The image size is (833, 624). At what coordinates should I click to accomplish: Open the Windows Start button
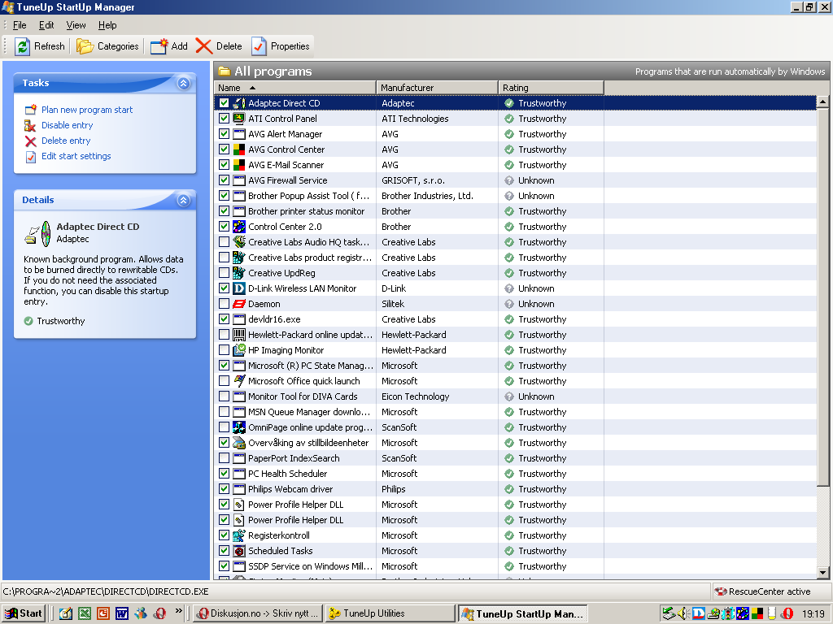tap(24, 613)
